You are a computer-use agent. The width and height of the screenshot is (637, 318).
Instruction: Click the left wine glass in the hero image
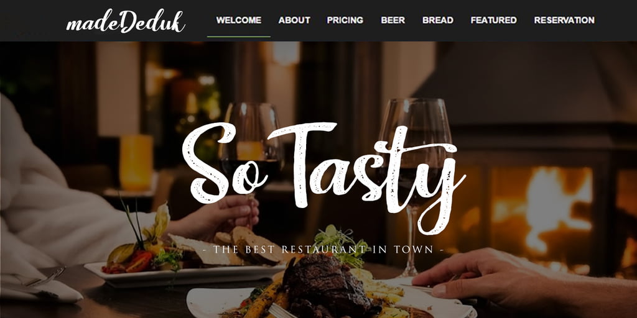(x=251, y=150)
